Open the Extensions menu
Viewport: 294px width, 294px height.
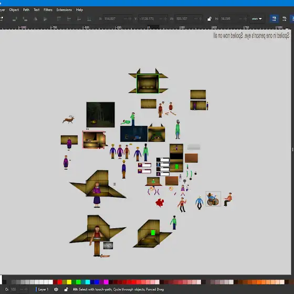64,10
